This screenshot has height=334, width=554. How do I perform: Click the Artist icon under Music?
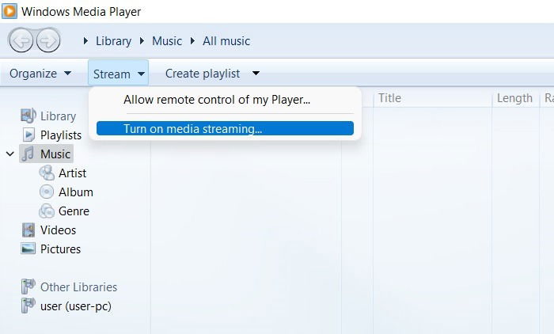tap(47, 173)
